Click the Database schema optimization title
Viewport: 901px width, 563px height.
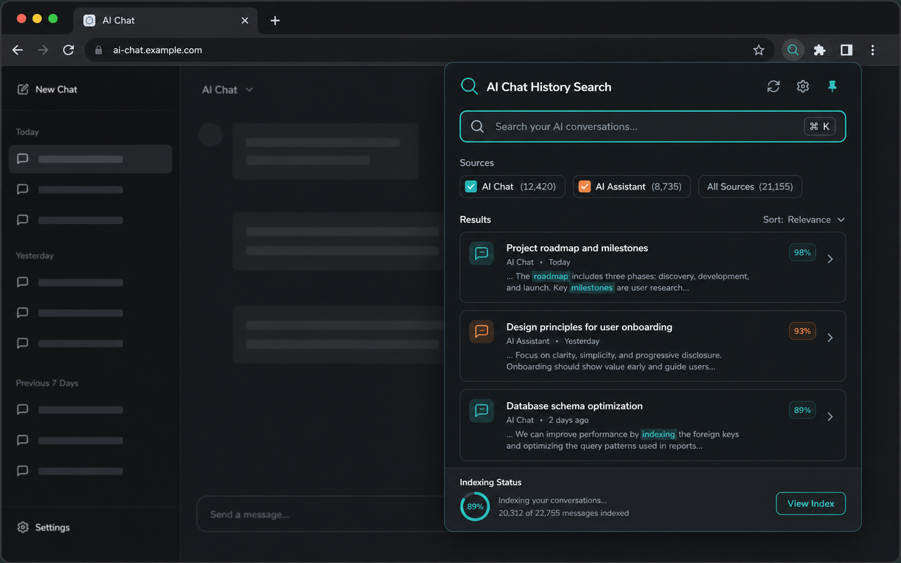point(574,405)
